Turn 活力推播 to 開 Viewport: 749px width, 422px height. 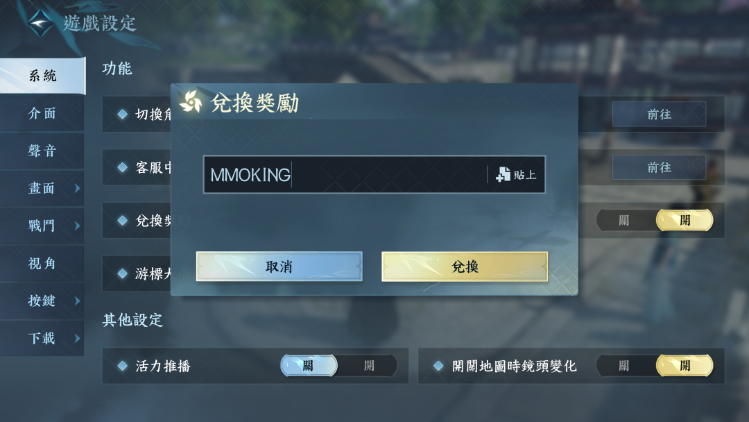(369, 366)
